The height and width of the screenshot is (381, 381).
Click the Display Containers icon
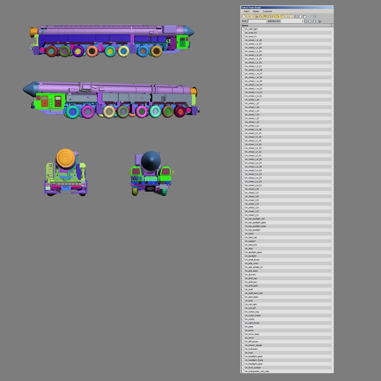282,16
